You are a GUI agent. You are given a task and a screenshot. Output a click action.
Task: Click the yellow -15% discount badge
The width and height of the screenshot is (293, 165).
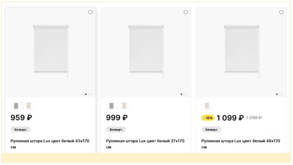[208, 118]
